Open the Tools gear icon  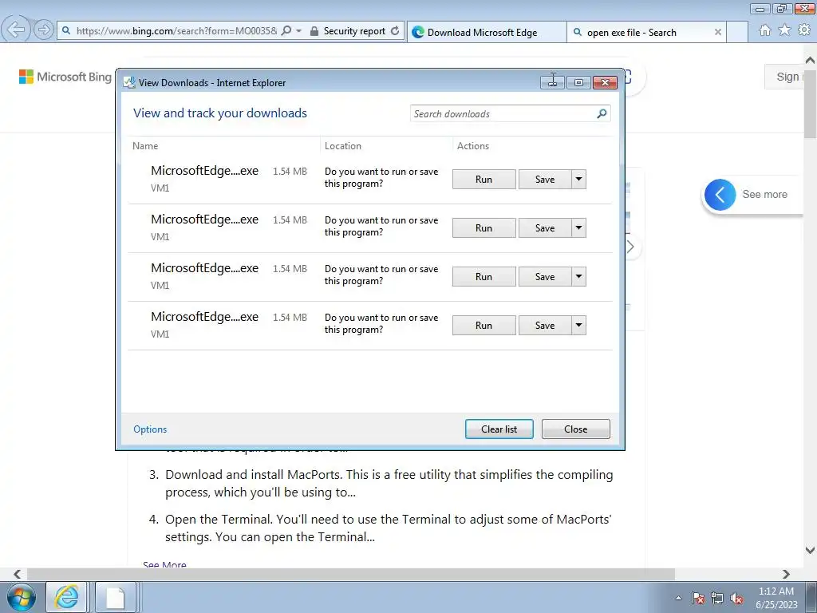(804, 30)
